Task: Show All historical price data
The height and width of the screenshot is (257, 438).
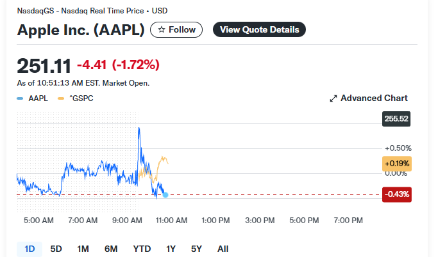Action: click(223, 249)
